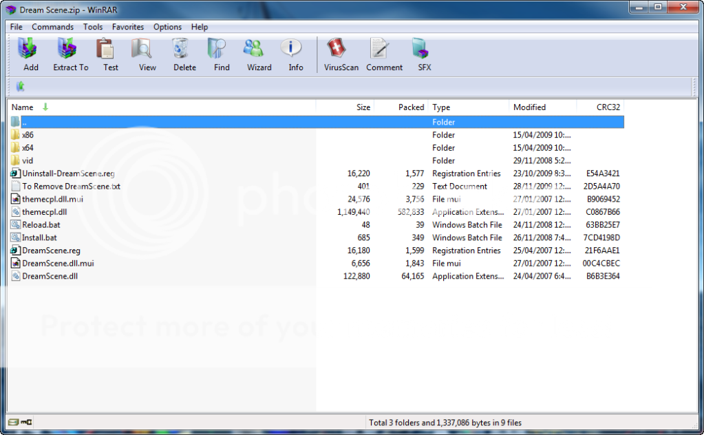This screenshot has width=704, height=435.
Task: Open the Help menu
Action: pos(200,27)
